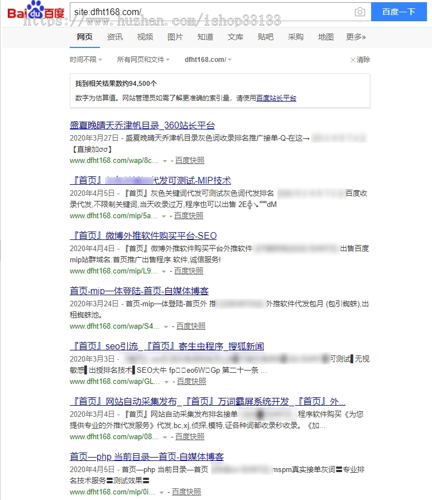Expand arrow beside www.dfht168.com/wap/GL...

[x=166, y=382]
